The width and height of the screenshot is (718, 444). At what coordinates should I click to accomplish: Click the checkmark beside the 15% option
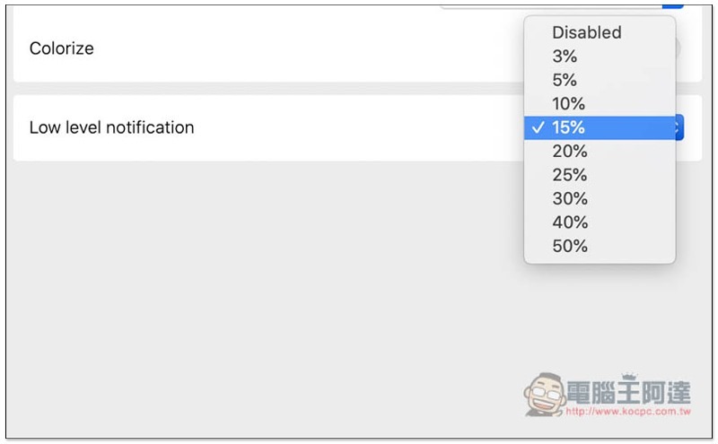(538, 127)
